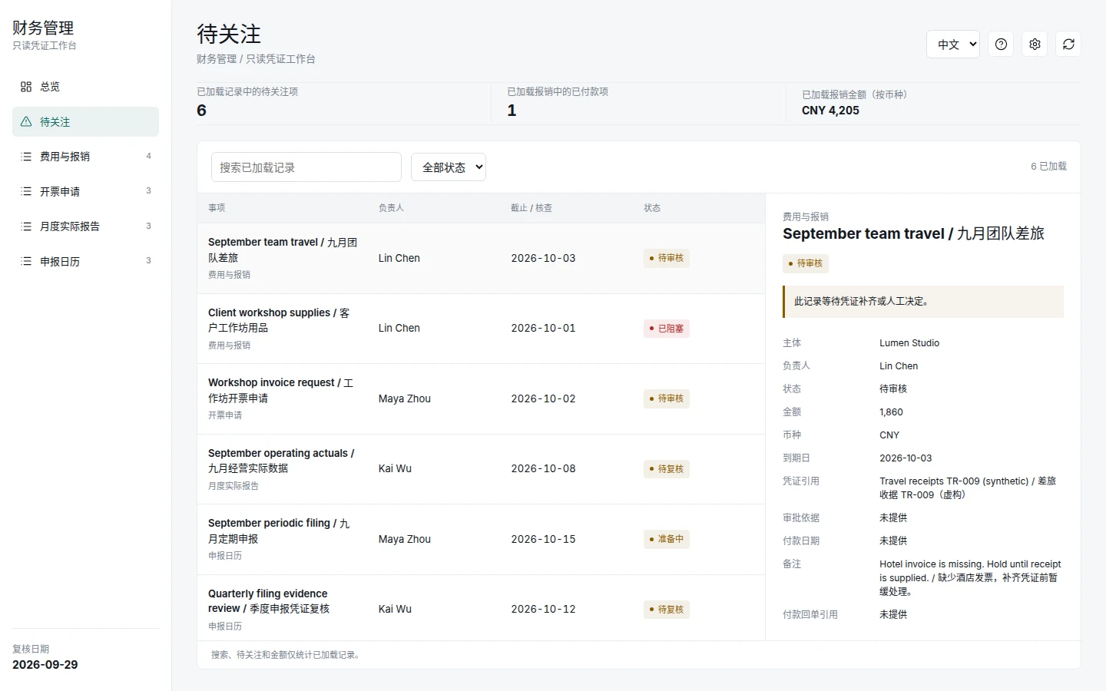Viewport: 1106px width, 691px height.
Task: Click the 状态 column header
Action: click(652, 208)
